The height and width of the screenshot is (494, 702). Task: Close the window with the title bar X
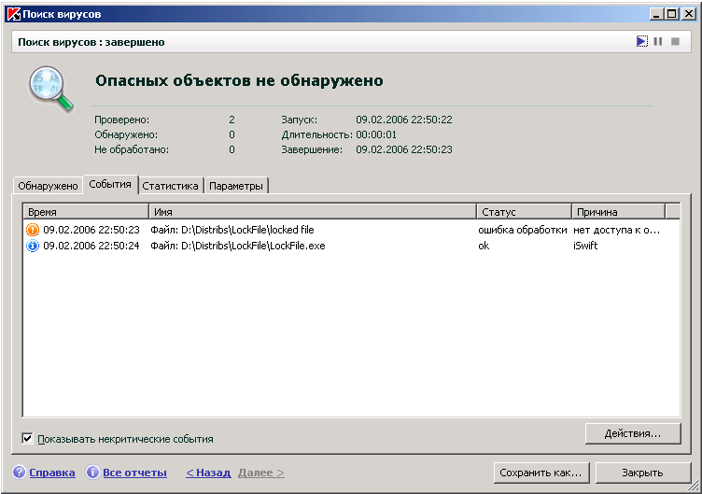click(689, 14)
